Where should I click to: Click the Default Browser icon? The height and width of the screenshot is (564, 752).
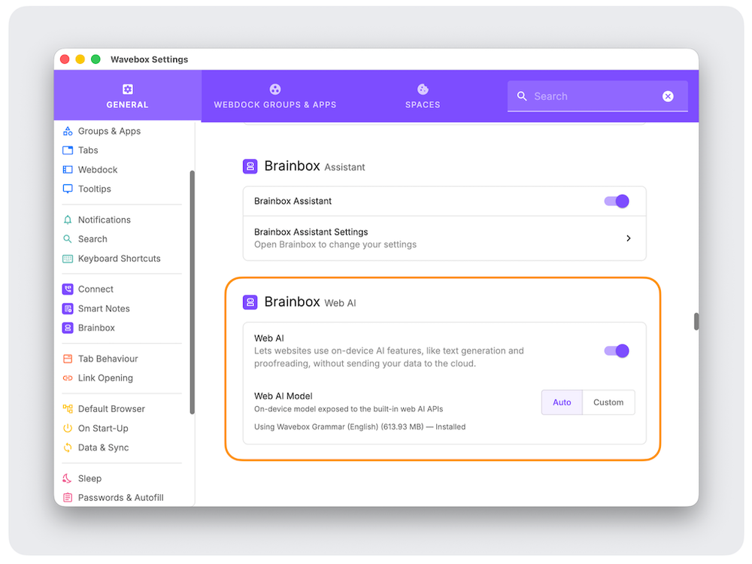click(x=68, y=408)
